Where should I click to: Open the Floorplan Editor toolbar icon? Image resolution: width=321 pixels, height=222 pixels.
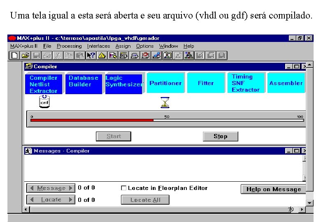pyautogui.click(x=113, y=55)
